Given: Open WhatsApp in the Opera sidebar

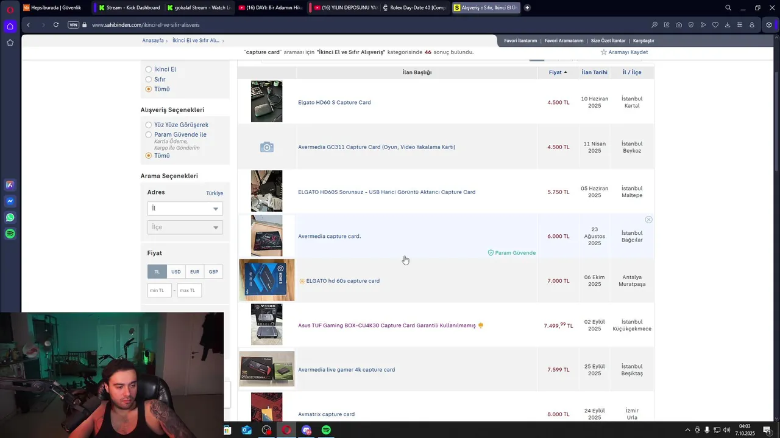Looking at the screenshot, I should (10, 218).
